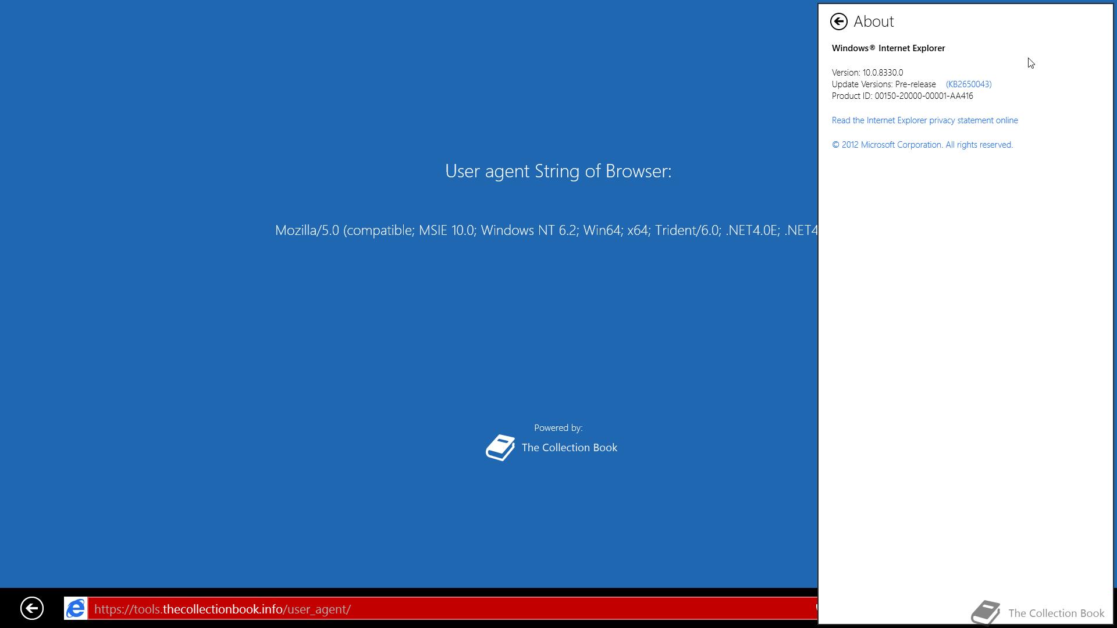Click the white book logo icon on page

pos(500,448)
